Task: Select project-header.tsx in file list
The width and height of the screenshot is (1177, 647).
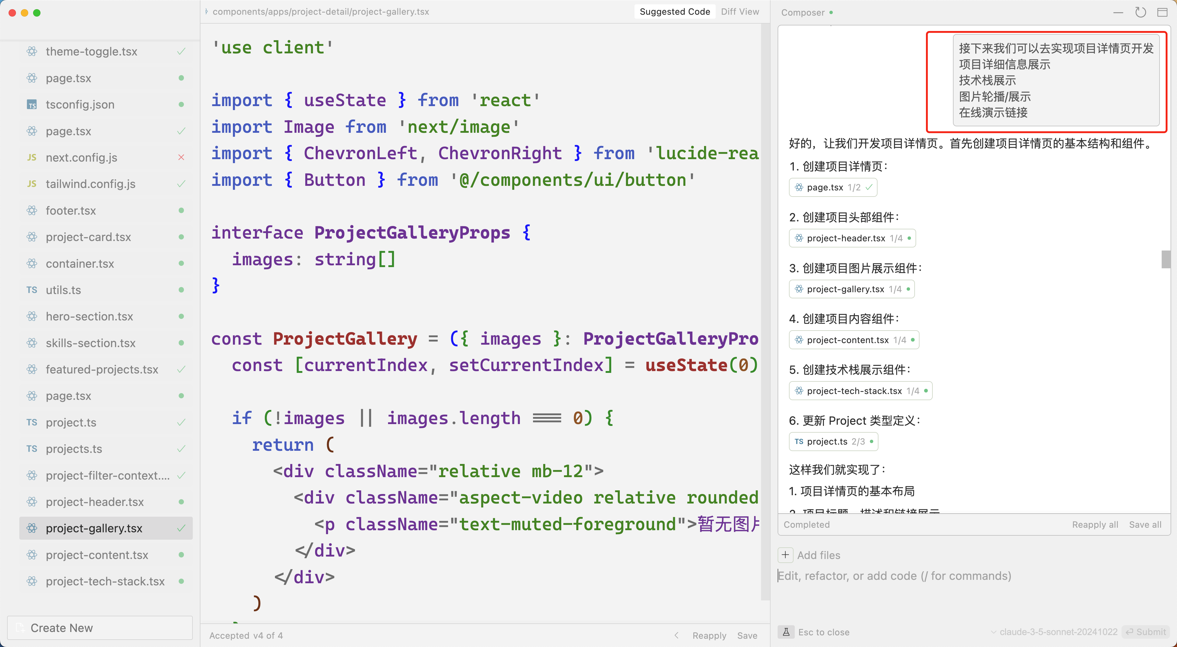Action: [x=105, y=502]
